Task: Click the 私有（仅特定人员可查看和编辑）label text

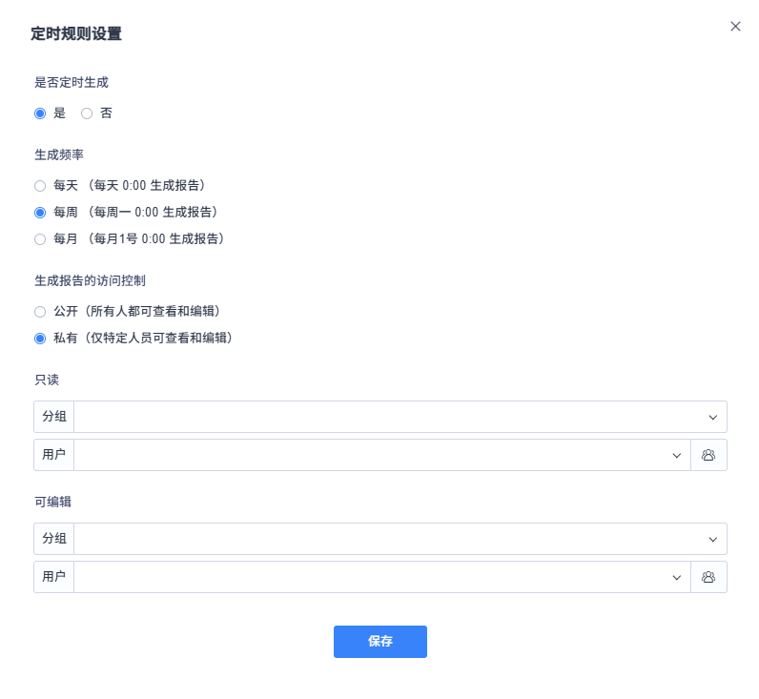Action: (143, 338)
